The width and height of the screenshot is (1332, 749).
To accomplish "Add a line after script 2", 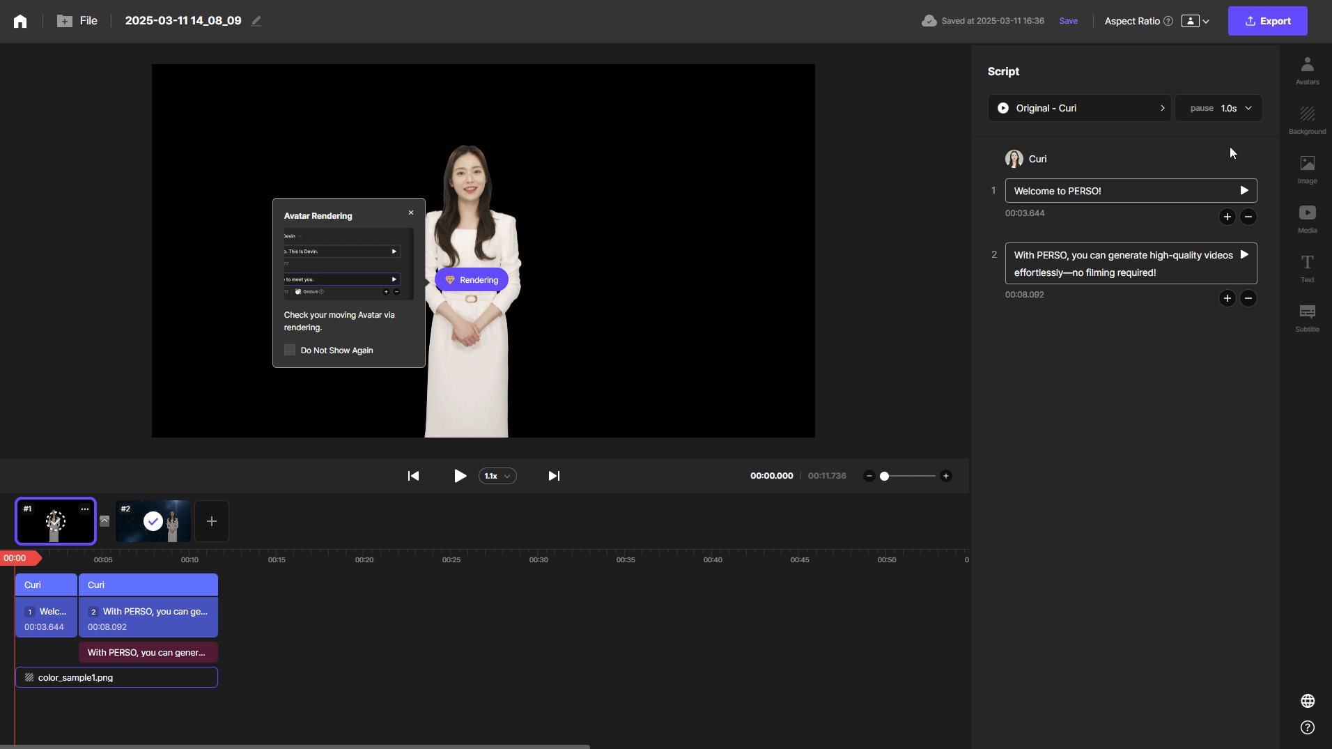I will point(1227,298).
